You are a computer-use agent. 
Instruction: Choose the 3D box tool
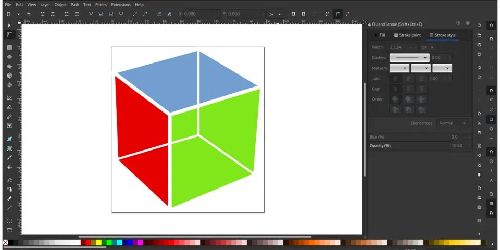(9, 76)
